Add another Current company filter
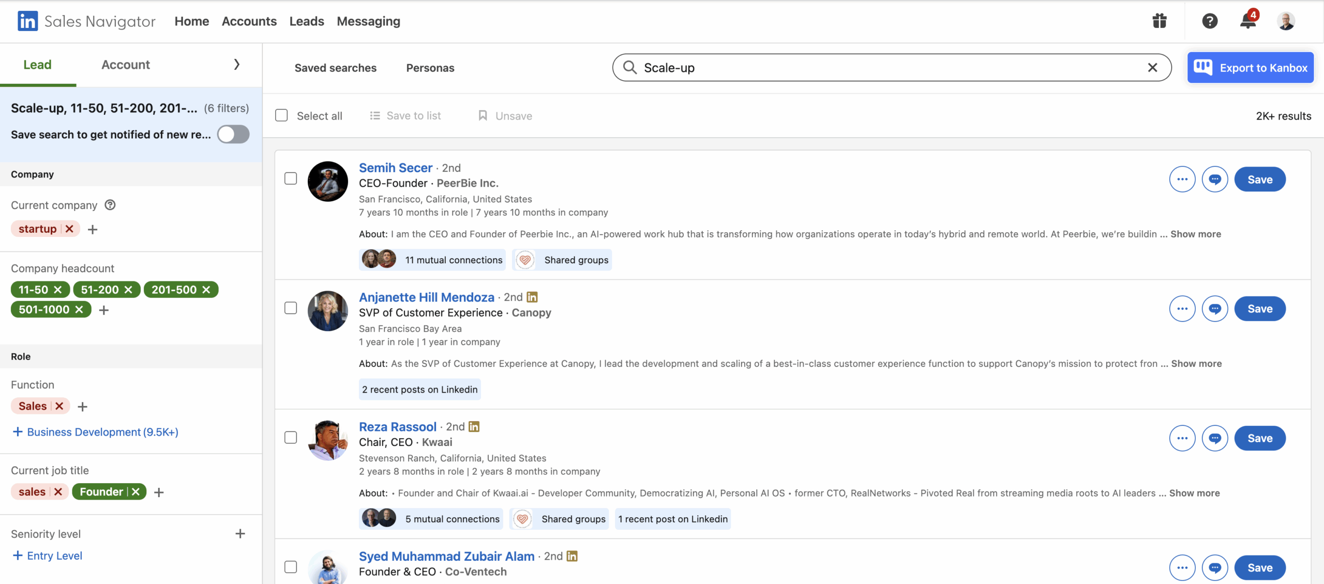1324x584 pixels. point(93,229)
